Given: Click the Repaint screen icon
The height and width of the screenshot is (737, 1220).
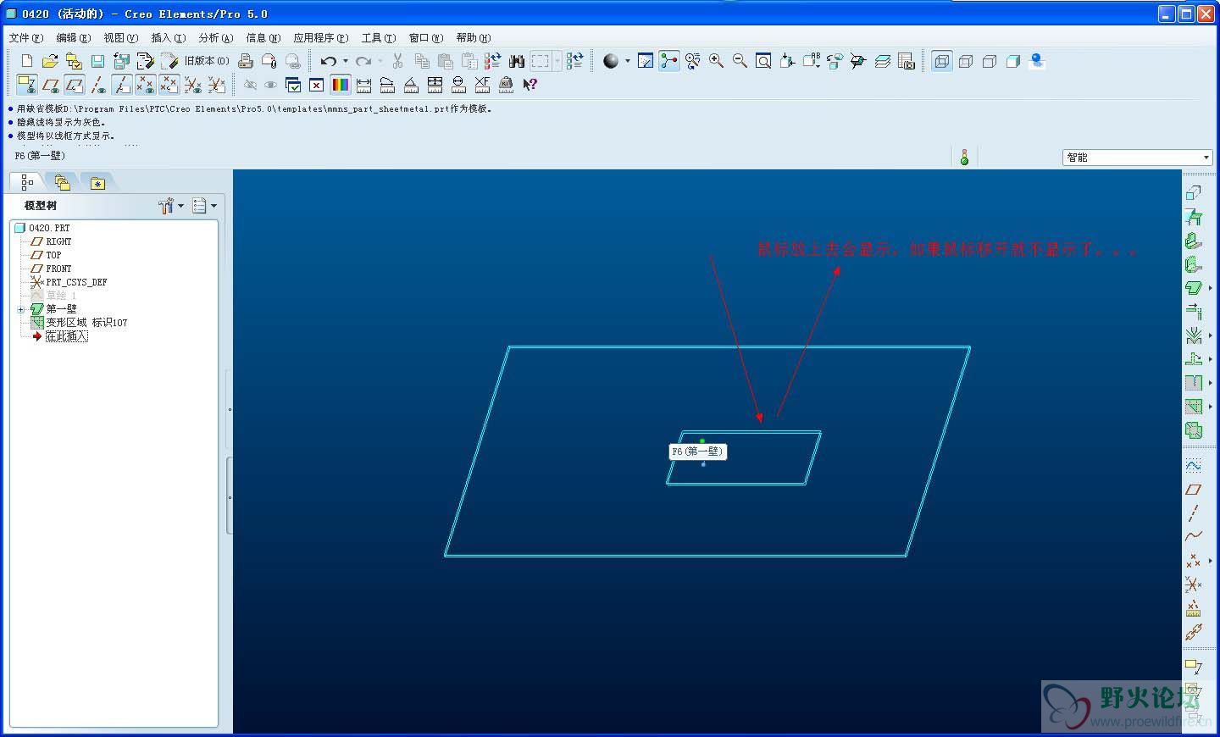Looking at the screenshot, I should tap(646, 61).
